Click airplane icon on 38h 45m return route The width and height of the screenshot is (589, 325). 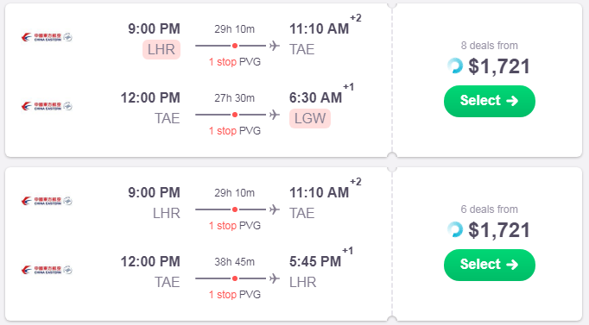pos(275,278)
